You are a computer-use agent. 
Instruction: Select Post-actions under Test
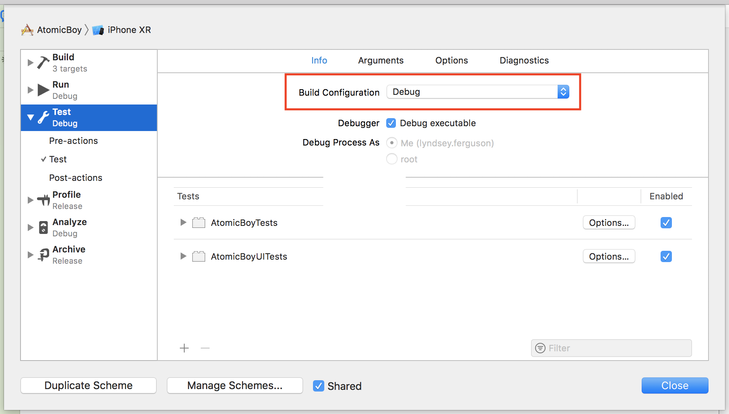click(x=76, y=178)
